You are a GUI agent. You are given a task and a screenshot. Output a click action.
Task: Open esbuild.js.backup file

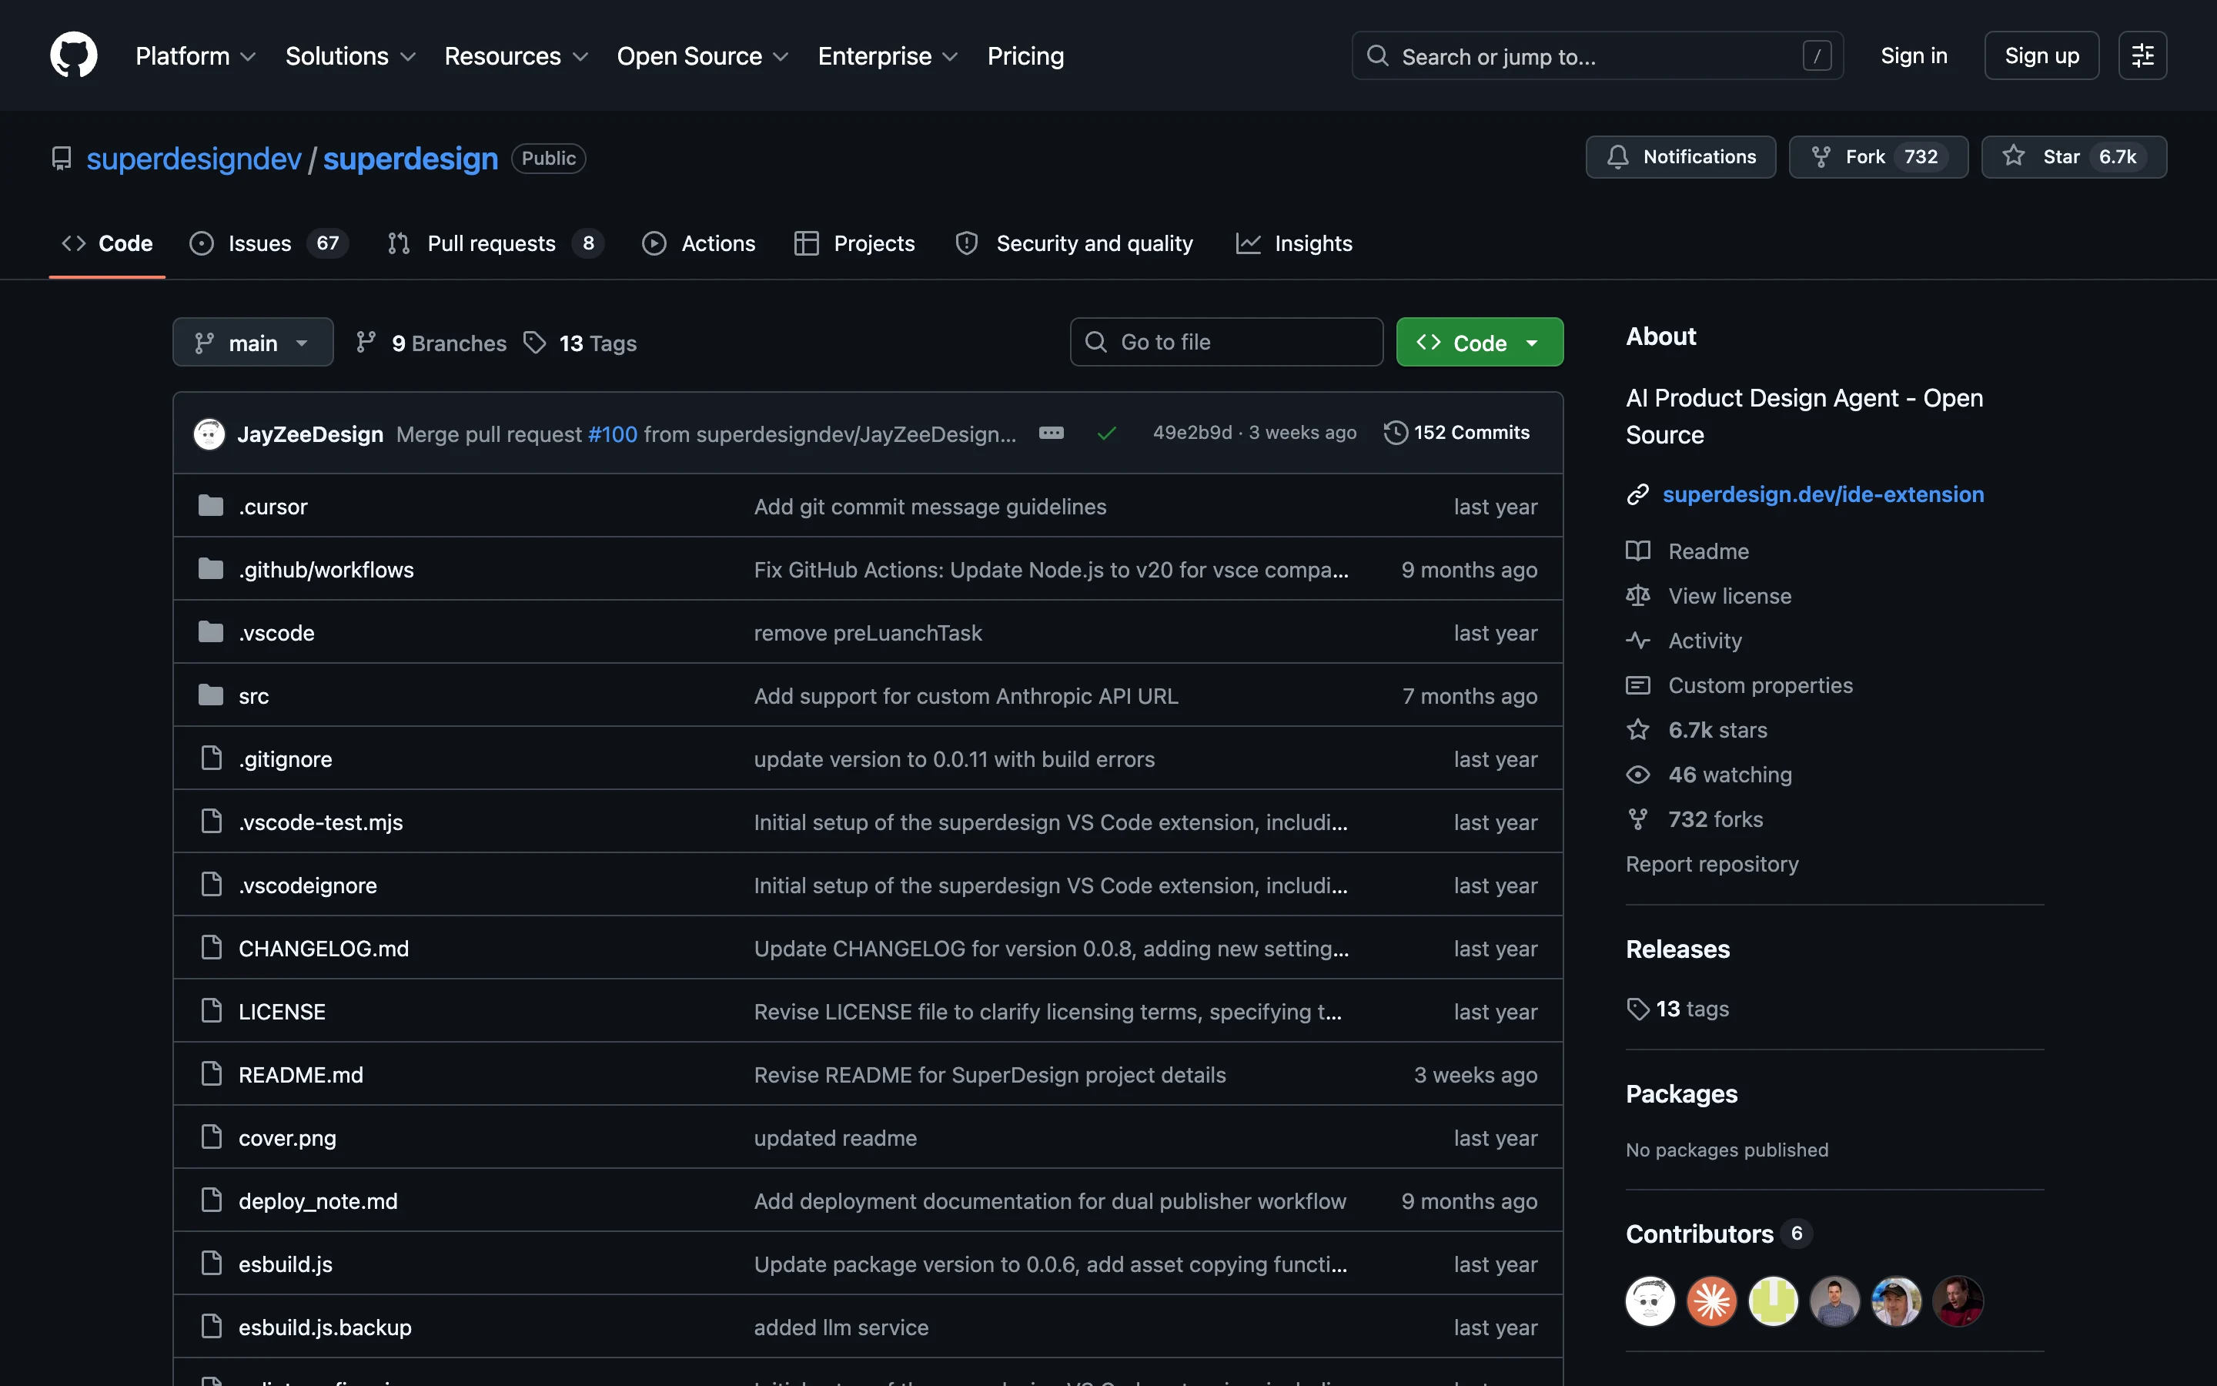(x=325, y=1327)
